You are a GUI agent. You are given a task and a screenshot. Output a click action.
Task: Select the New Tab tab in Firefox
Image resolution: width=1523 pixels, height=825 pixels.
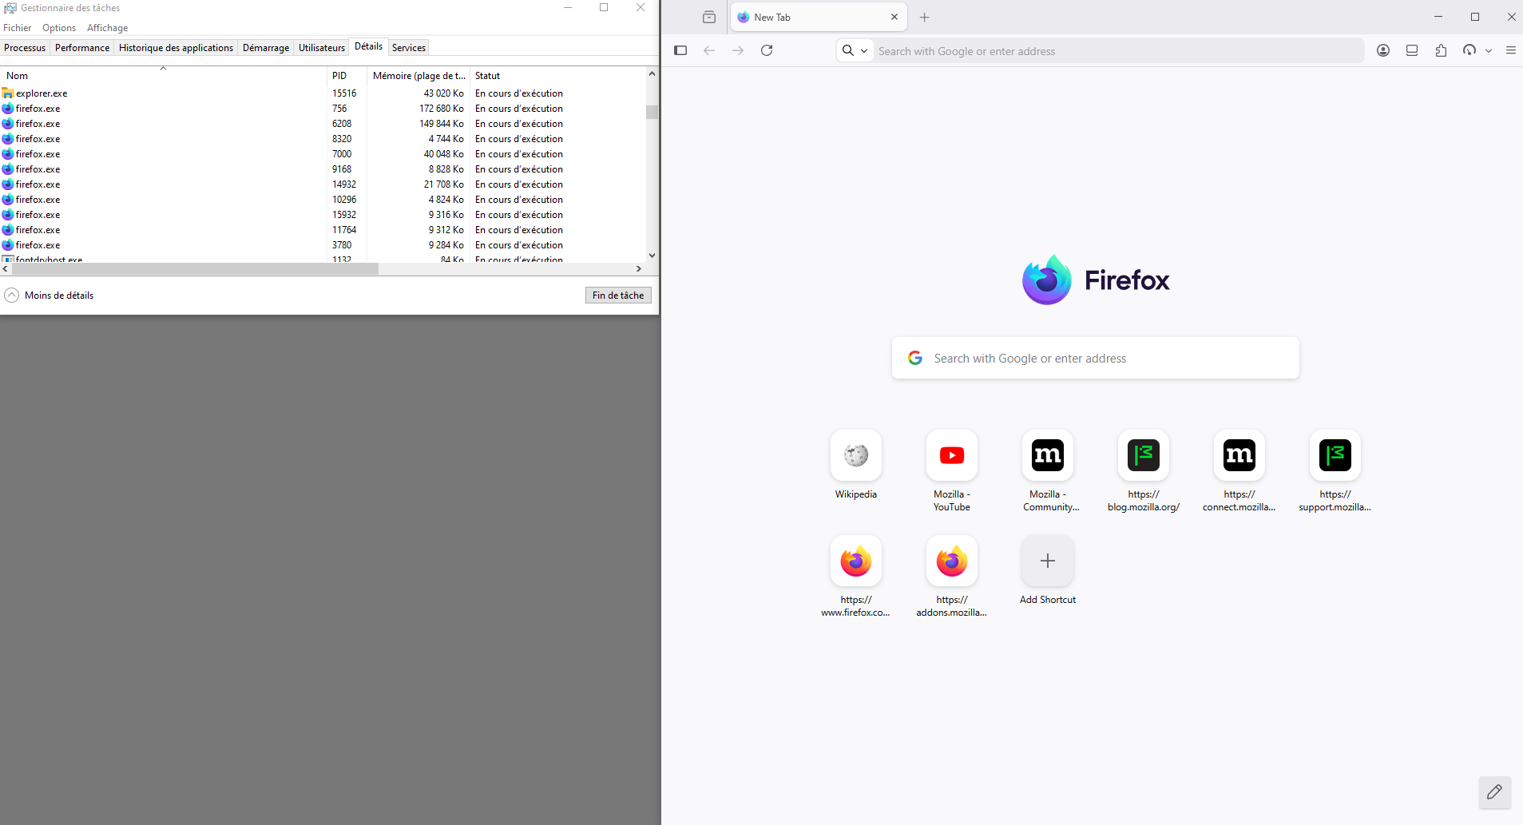(x=819, y=17)
